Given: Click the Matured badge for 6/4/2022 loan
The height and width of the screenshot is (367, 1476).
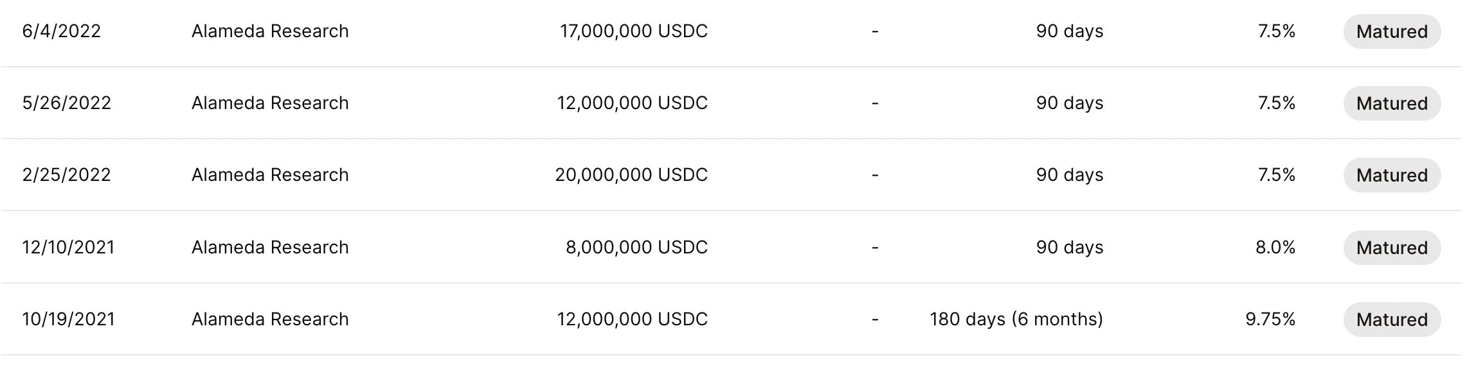Looking at the screenshot, I should tap(1391, 31).
